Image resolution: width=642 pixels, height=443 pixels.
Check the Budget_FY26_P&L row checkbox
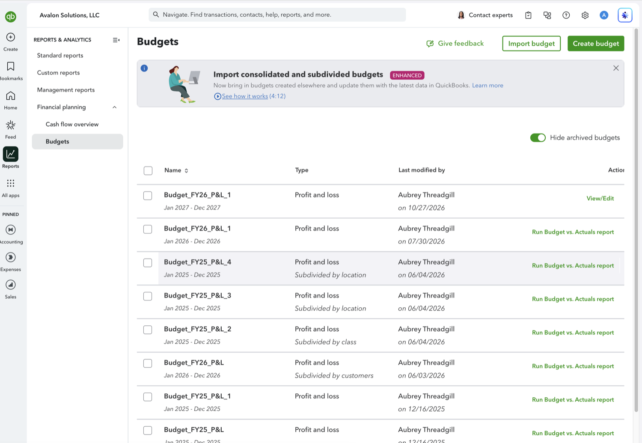click(148, 363)
